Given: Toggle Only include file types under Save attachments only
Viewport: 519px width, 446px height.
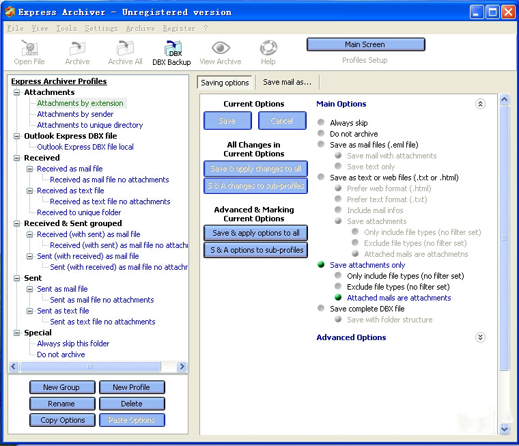Looking at the screenshot, I should click(338, 275).
